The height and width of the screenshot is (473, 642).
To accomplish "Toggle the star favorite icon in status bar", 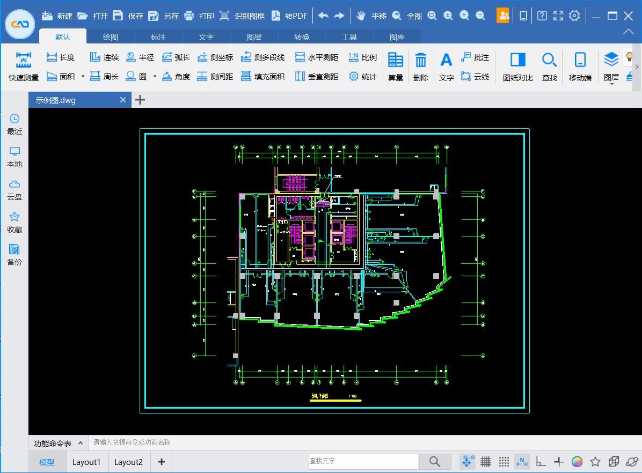I will [595, 462].
